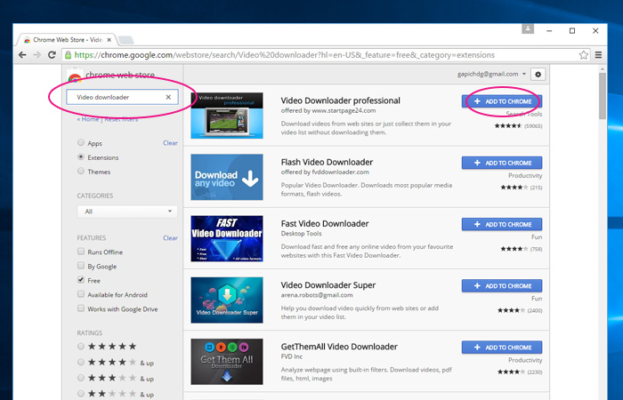Bookmark page with star icon

583,55
